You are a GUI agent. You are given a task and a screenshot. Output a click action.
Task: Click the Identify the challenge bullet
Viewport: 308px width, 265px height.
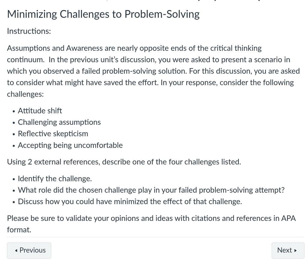pos(55,179)
